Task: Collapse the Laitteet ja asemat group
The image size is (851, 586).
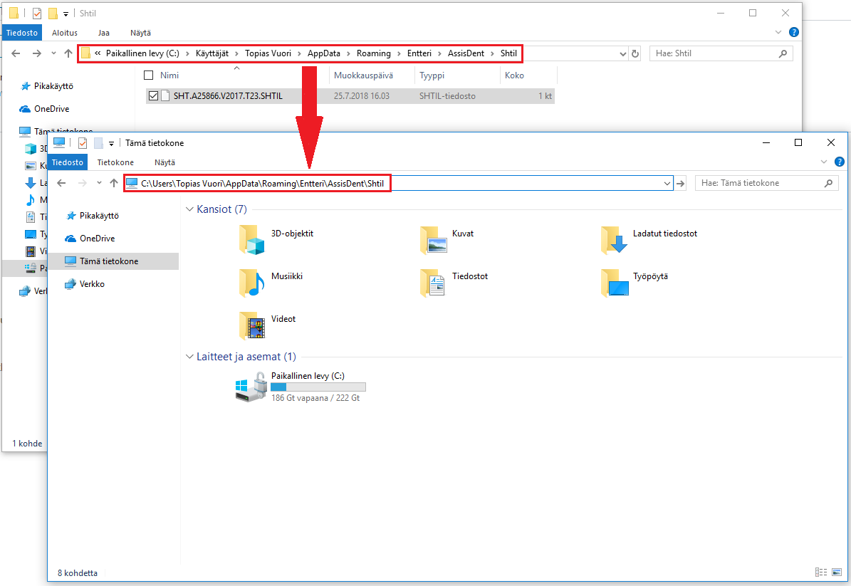Action: 189,357
